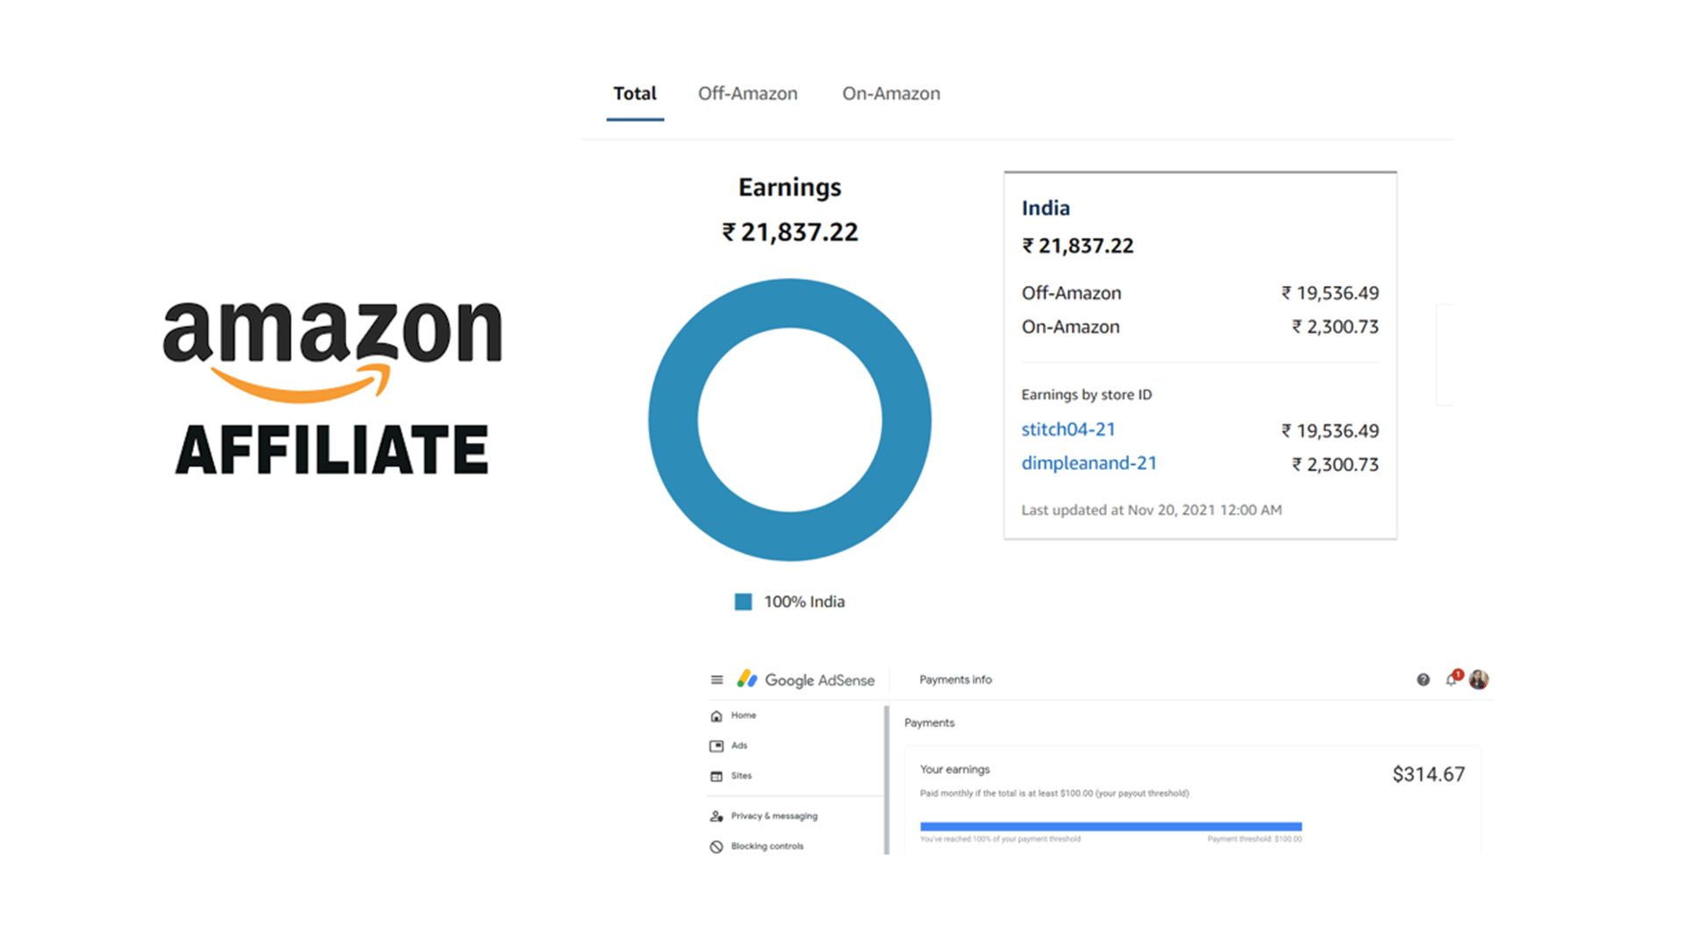The height and width of the screenshot is (947, 1684).
Task: Select the Total earnings tab
Action: click(x=634, y=94)
